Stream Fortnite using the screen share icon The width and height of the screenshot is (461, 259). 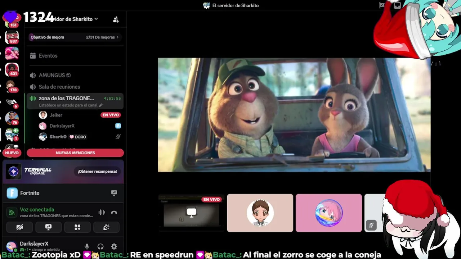click(x=114, y=193)
